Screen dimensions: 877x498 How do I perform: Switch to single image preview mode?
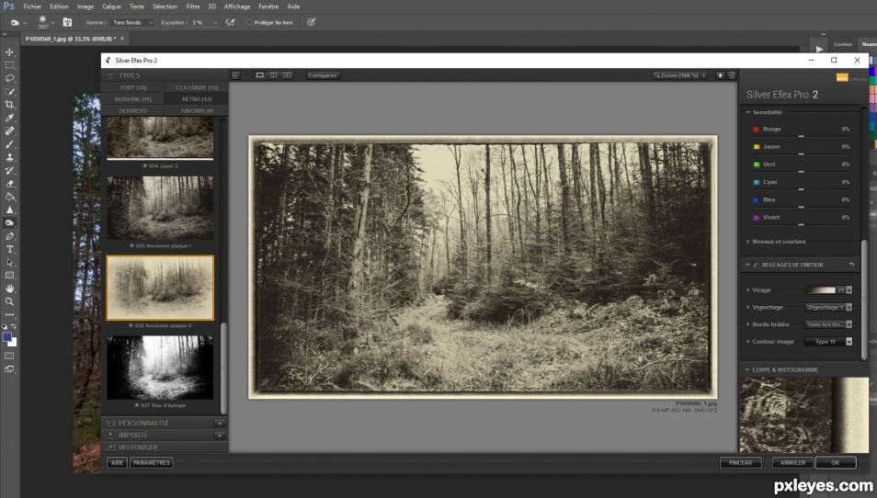coord(260,75)
